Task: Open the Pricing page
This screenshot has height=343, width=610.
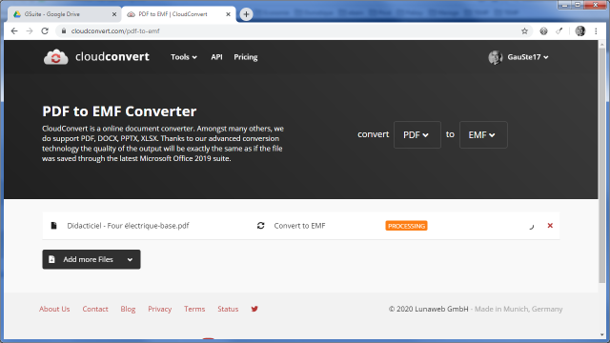Action: point(246,57)
